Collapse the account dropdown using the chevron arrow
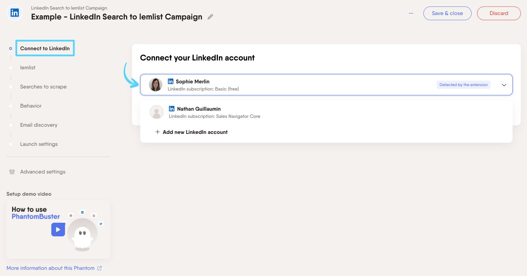 504,85
